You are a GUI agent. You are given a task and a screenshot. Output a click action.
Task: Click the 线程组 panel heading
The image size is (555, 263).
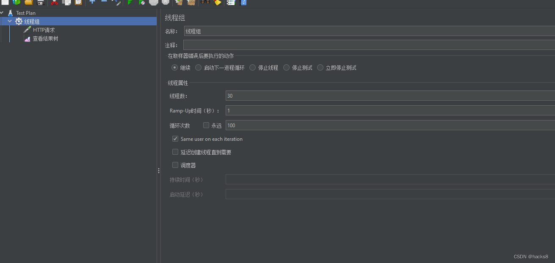[x=175, y=18]
